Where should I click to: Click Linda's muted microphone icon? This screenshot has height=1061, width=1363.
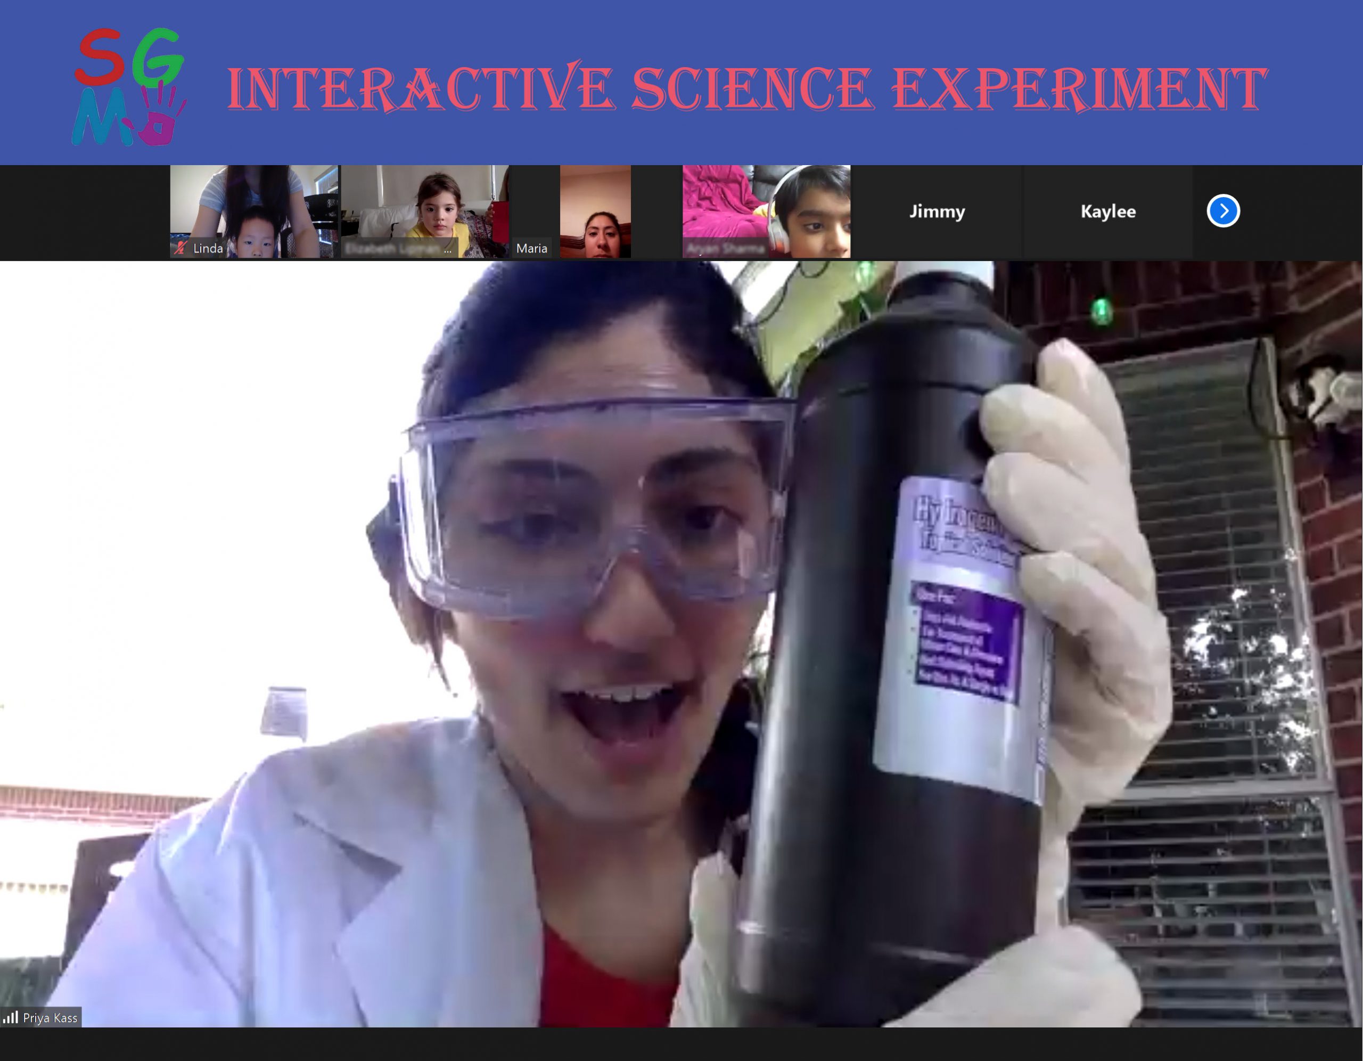tap(180, 248)
